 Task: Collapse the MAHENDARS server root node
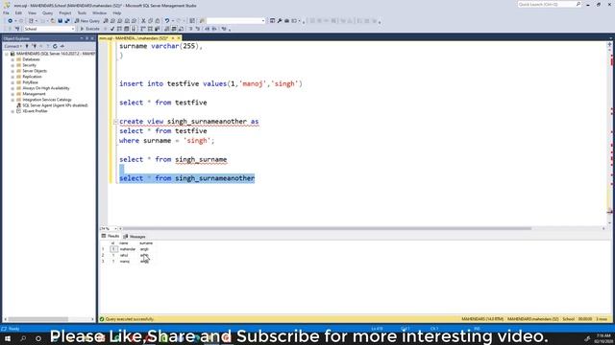[x=7, y=54]
